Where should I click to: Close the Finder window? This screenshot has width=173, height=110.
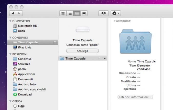coord(11,7)
